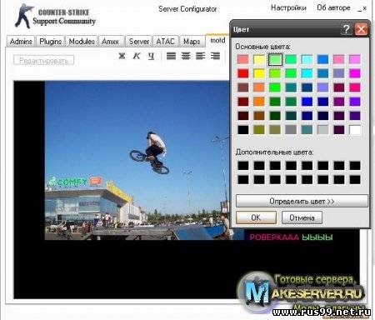Click the help question mark in Цвет dialog
The image size is (375, 320).
point(346,29)
